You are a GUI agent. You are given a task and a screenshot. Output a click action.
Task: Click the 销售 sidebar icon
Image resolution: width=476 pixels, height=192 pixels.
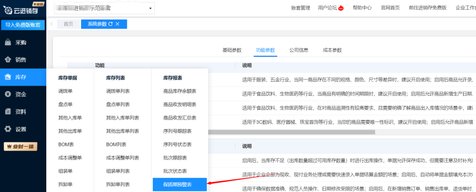[x=8, y=60]
